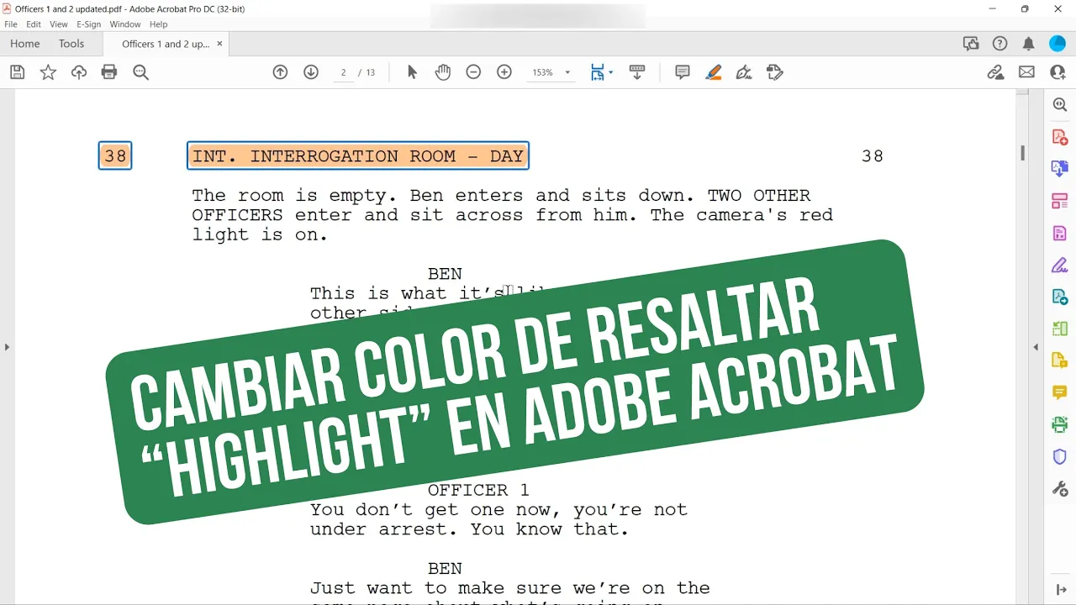Screen dimensions: 1076x605
Task: Collapse the right tools pane arrow
Action: 1036,346
